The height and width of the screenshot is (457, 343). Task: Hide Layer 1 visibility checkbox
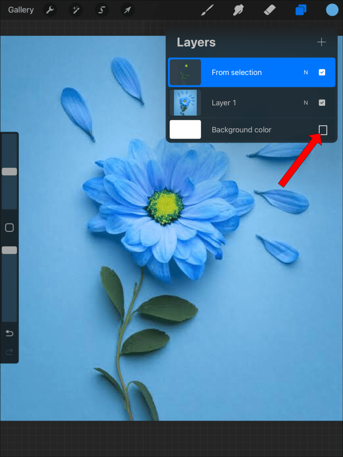point(322,103)
